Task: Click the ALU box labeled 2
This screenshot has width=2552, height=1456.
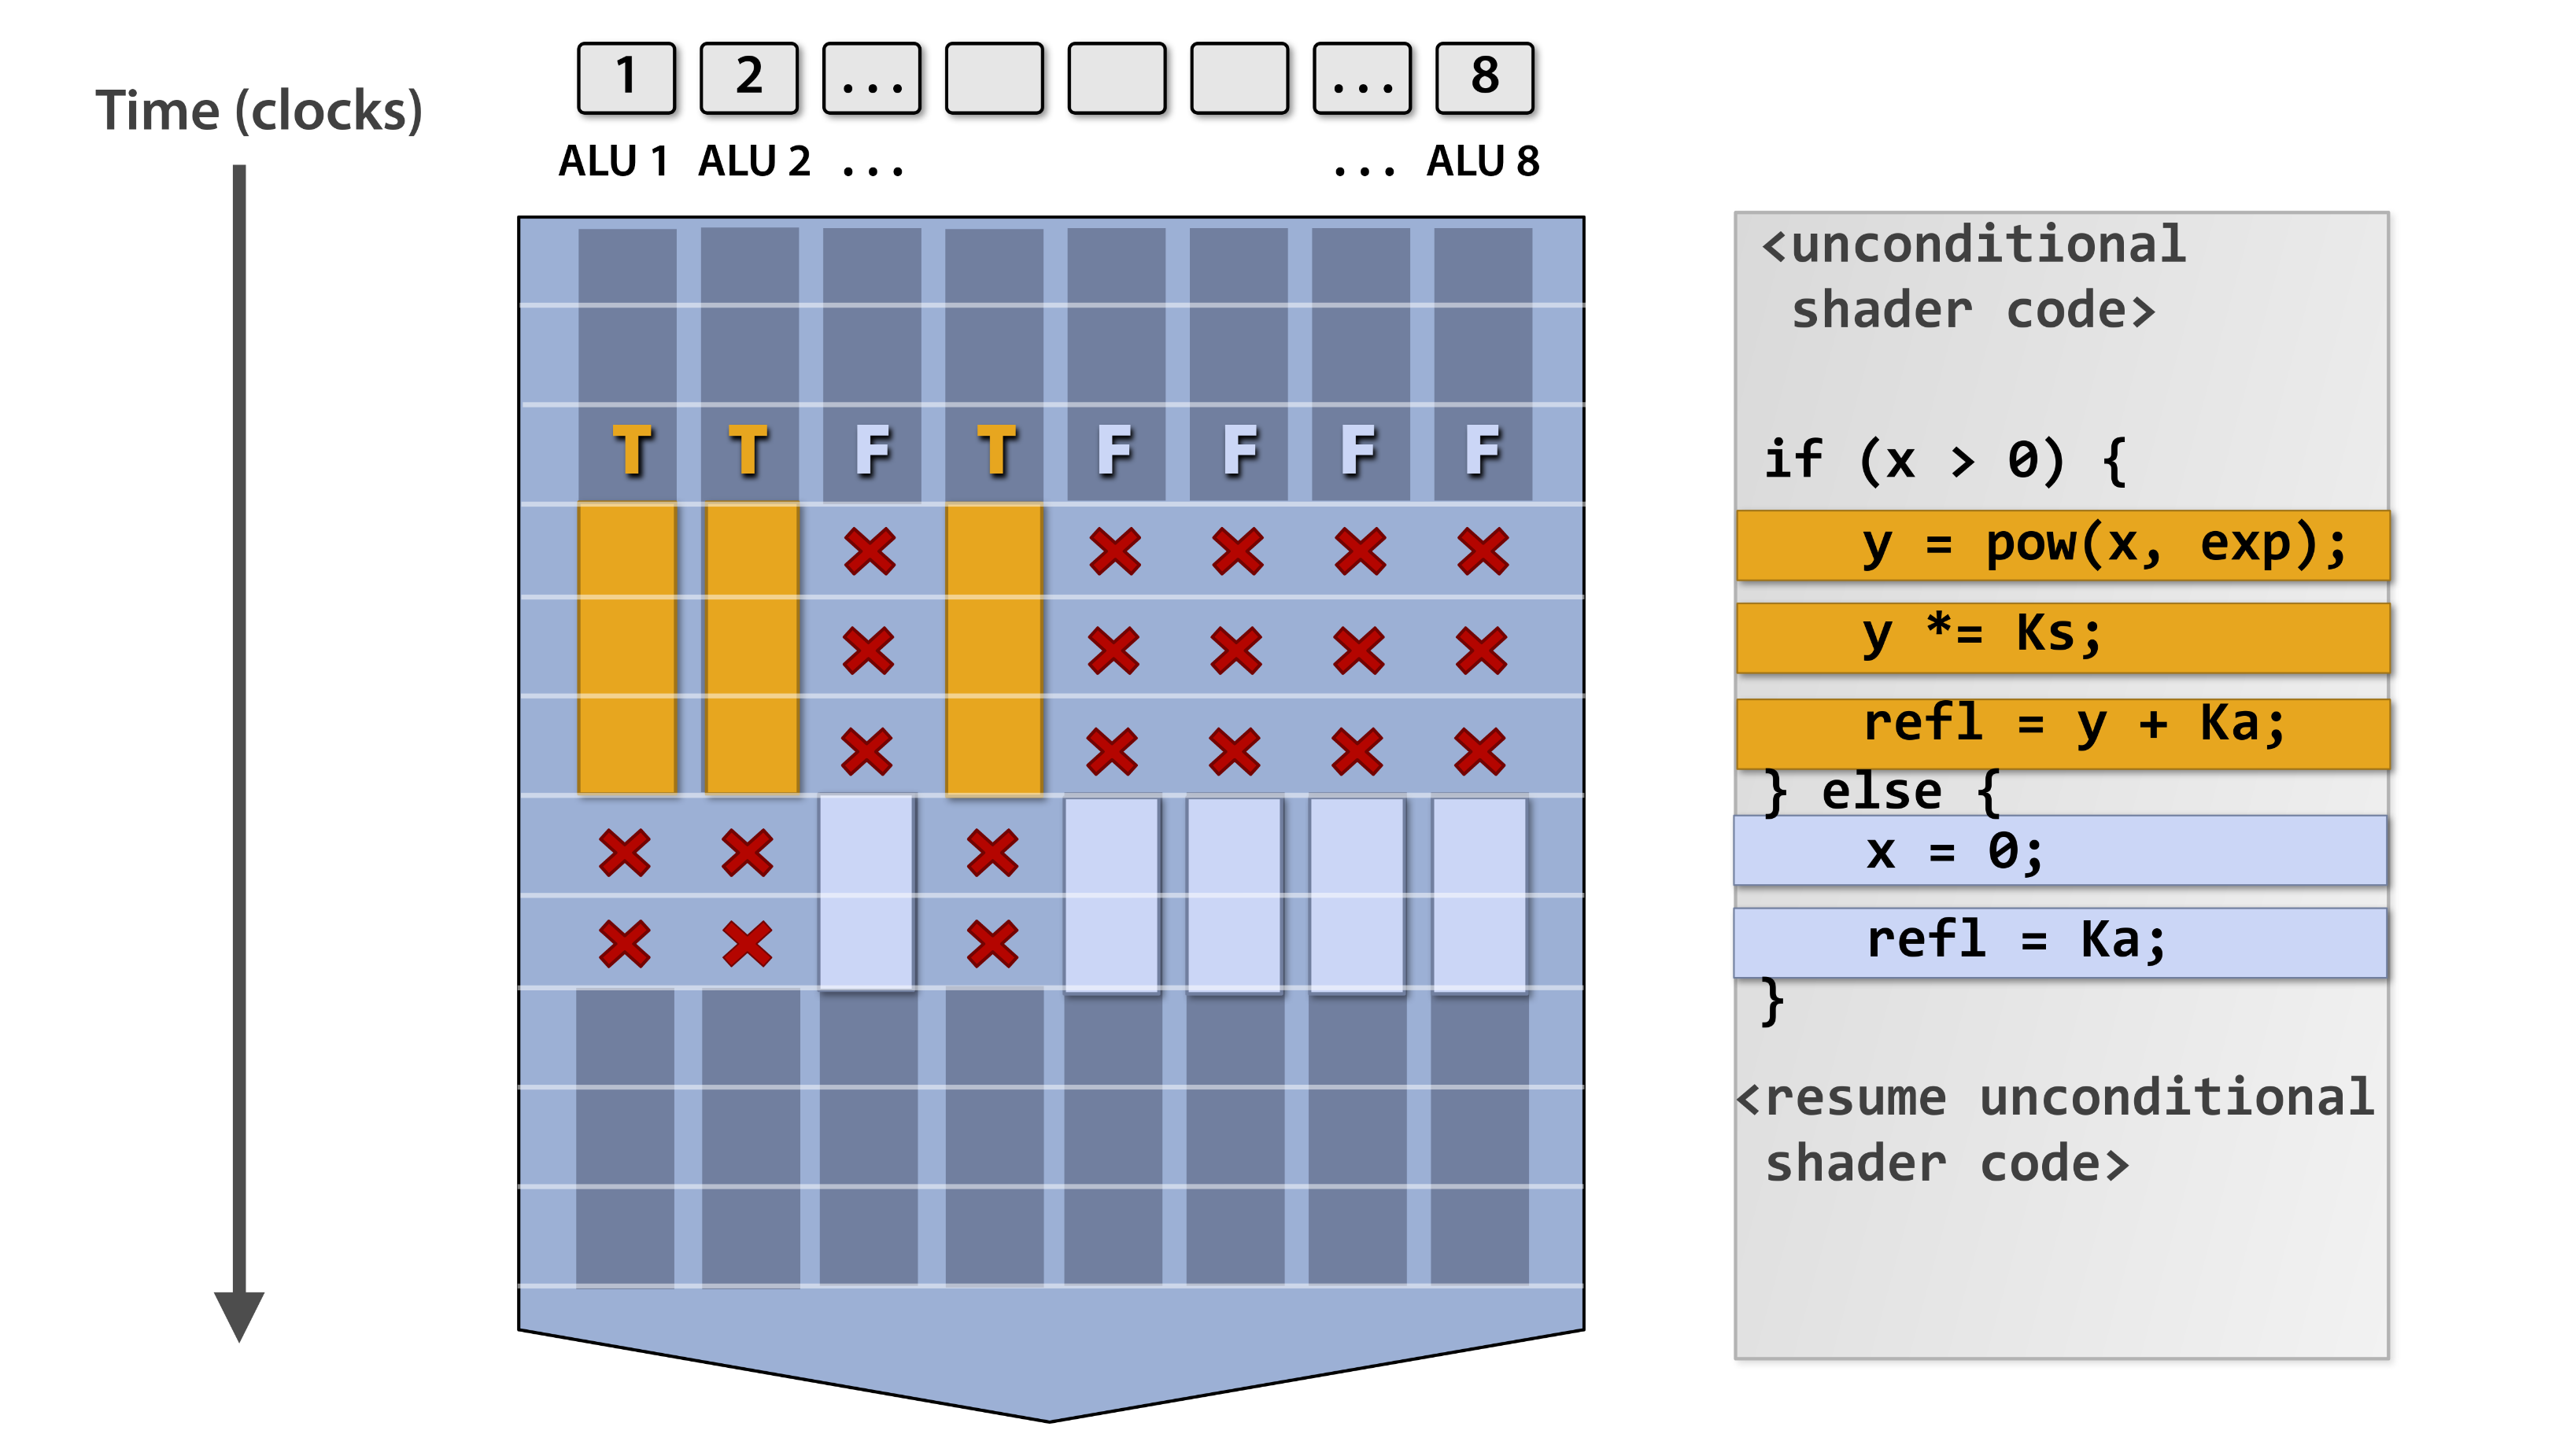Action: coord(748,77)
